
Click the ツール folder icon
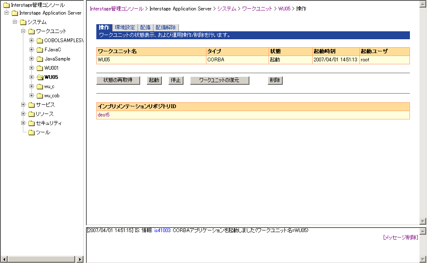(32, 132)
